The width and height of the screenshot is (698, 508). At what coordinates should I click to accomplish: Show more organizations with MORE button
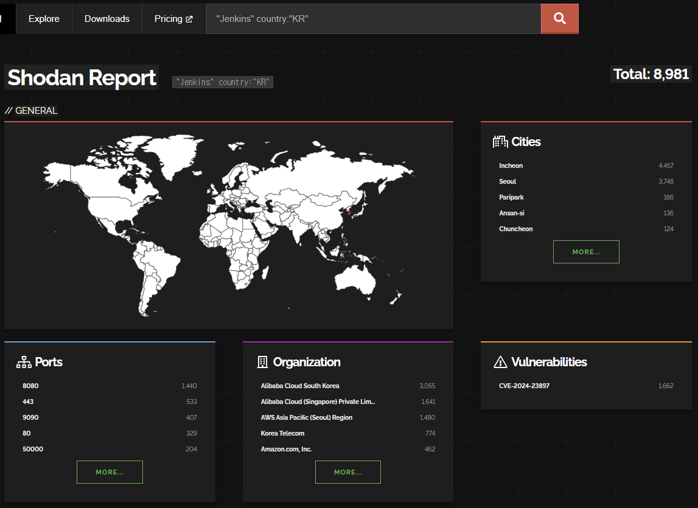pos(347,472)
